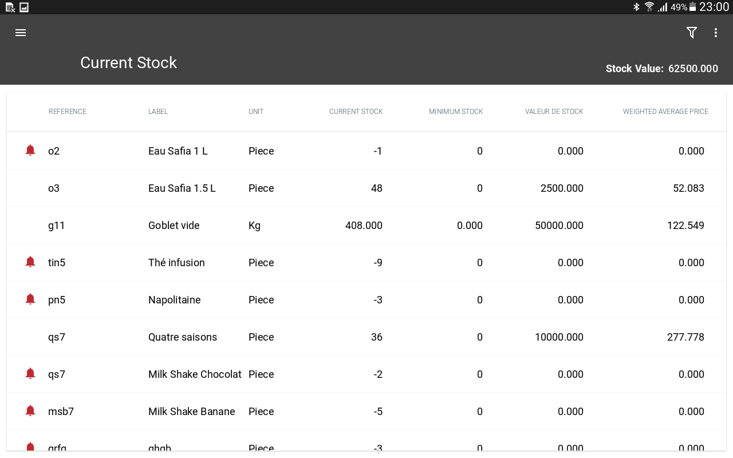Tap the Valeur de Stock column header
The width and height of the screenshot is (733, 458).
pos(554,112)
